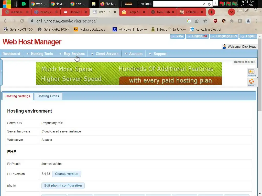Switch to first Chrome 'Web ...' taskbar window

point(39,4)
